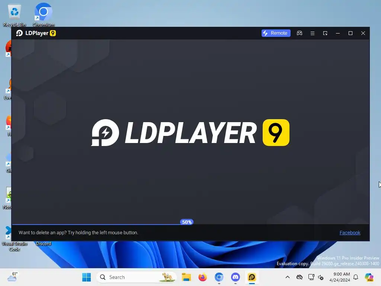Click the Remote button in LDPlayer
This screenshot has height=286, width=381.
point(276,33)
